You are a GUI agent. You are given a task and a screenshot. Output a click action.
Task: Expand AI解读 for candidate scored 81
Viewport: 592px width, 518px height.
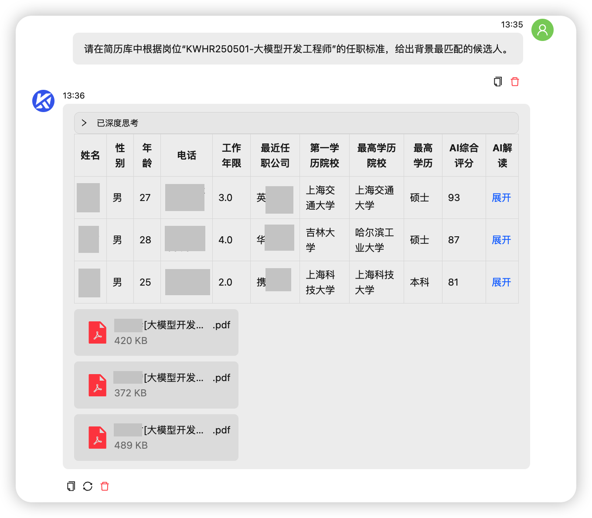click(x=501, y=282)
